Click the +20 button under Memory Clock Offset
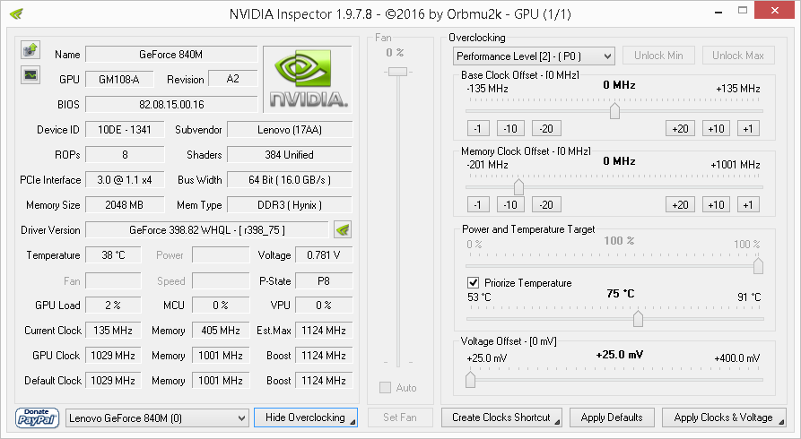Image resolution: width=801 pixels, height=439 pixels. (x=680, y=204)
